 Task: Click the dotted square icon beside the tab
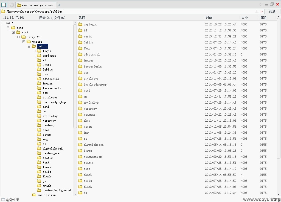coord(12,5)
